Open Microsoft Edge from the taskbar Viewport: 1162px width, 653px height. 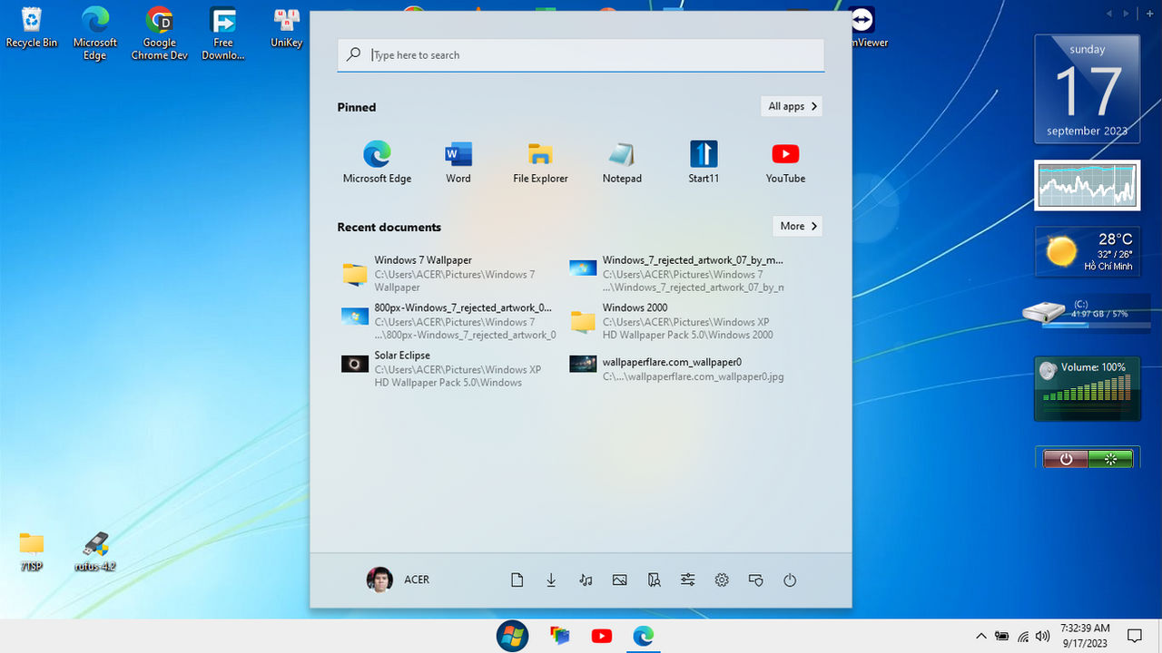644,636
